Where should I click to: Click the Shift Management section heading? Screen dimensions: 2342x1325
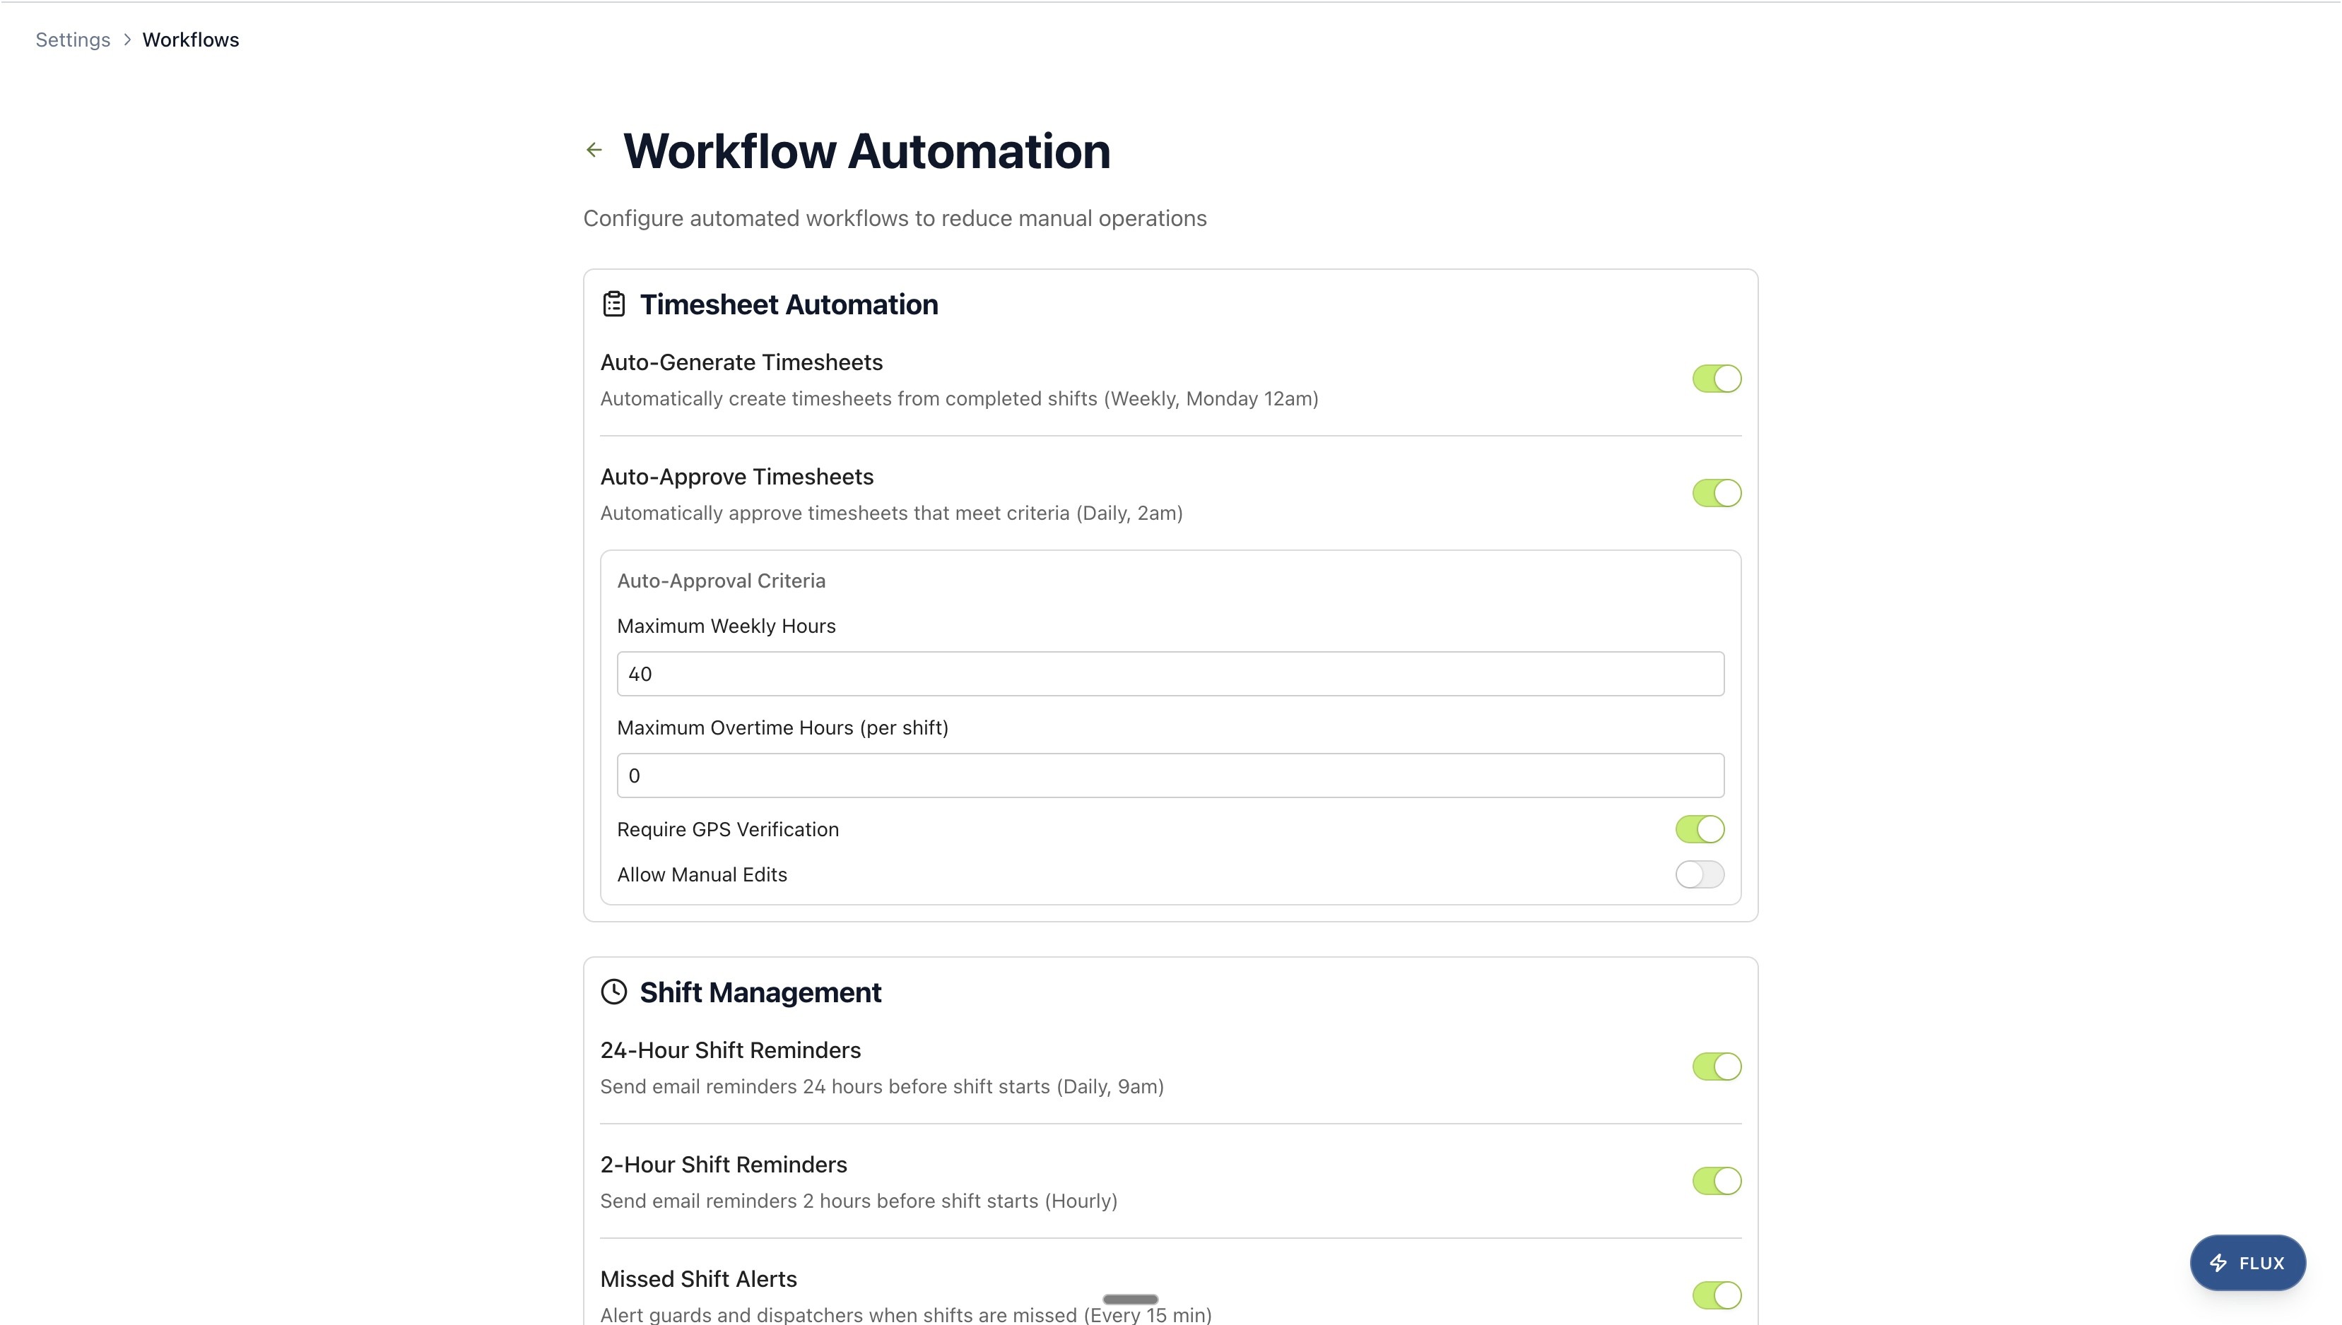[x=760, y=992]
